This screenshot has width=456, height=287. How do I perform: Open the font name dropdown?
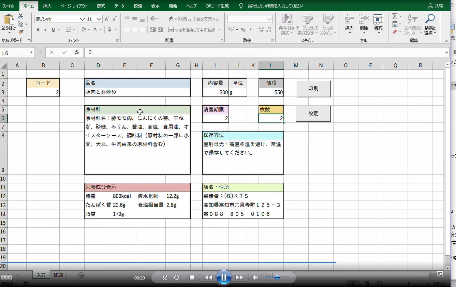82,19
